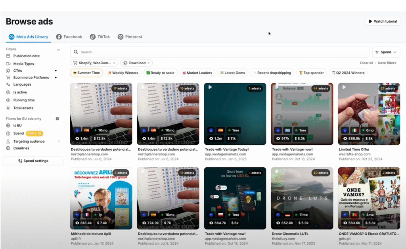Image resolution: width=406 pixels, height=249 pixels.
Task: Select the Weekly Winners preset chip
Action: coord(123,73)
